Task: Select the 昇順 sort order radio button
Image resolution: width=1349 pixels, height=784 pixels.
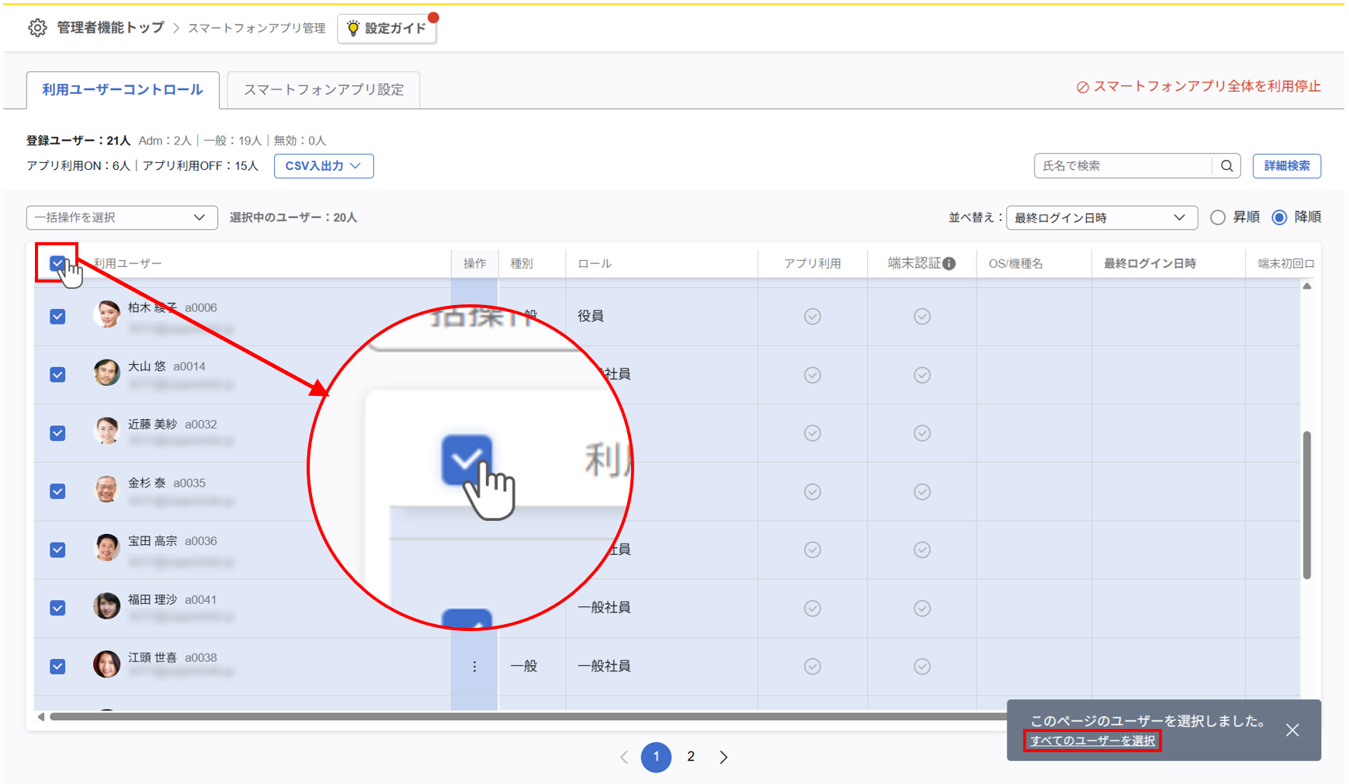Action: point(1217,217)
